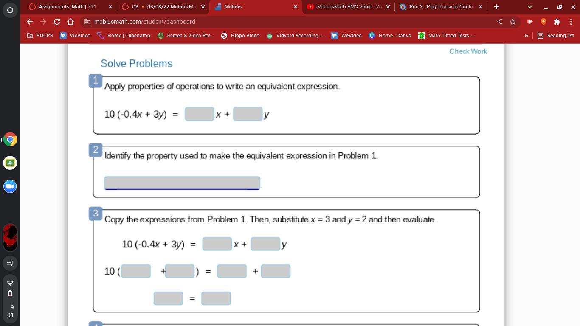This screenshot has width=580, height=326.
Task: Click second blank inside 10( parentheses
Action: 180,271
